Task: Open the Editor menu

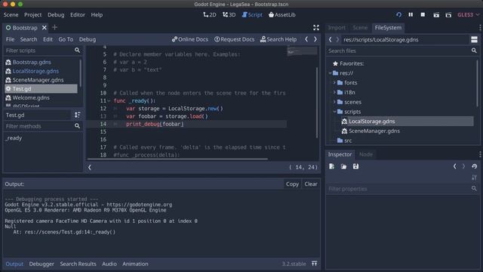Action: pos(77,15)
